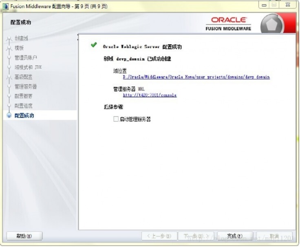Select the 配置进度 step in sidebar

tap(23, 106)
